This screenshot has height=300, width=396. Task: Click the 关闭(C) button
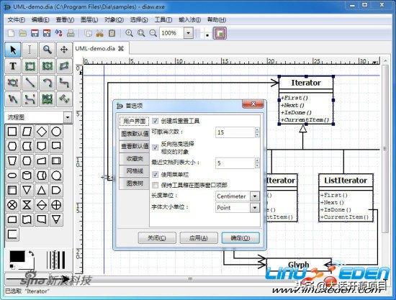[157, 238]
